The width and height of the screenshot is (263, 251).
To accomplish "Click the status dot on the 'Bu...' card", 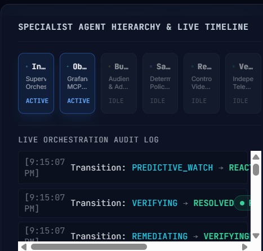I will pyautogui.click(x=109, y=66).
